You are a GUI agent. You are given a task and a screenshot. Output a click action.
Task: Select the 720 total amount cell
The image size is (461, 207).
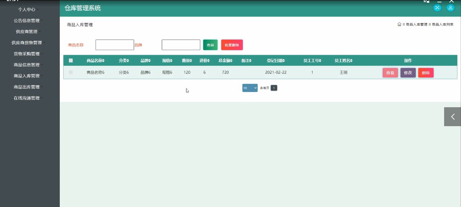(x=226, y=72)
